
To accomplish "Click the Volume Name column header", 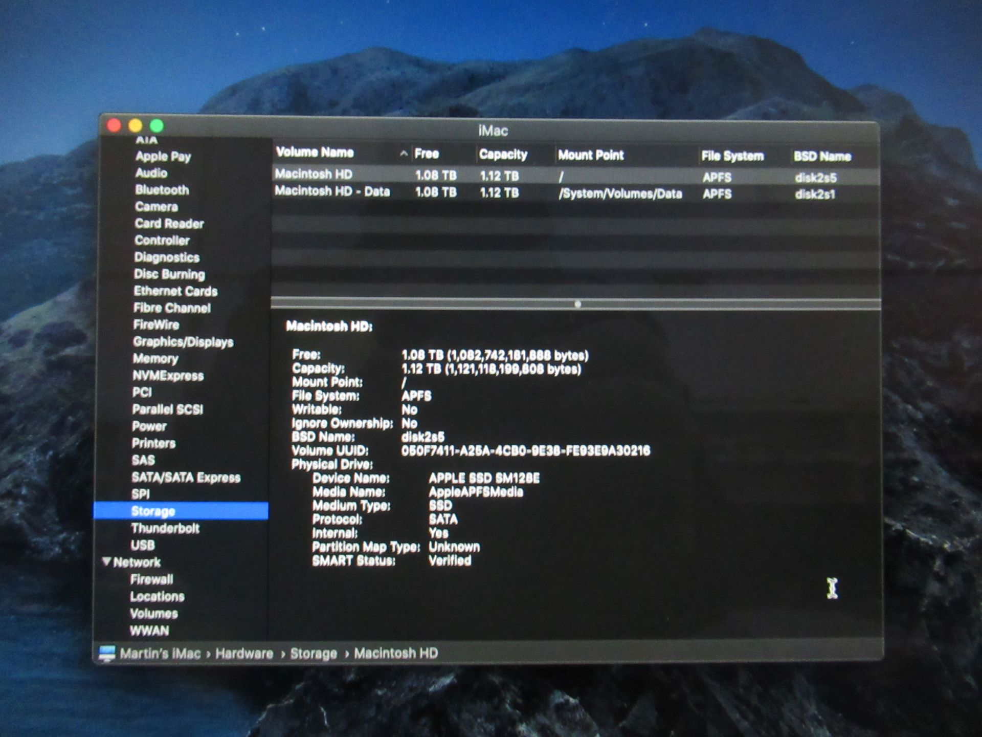I will 315,153.
